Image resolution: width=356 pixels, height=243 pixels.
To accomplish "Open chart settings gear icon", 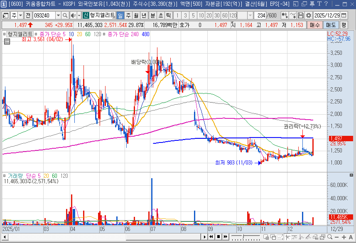I will point(309,15).
